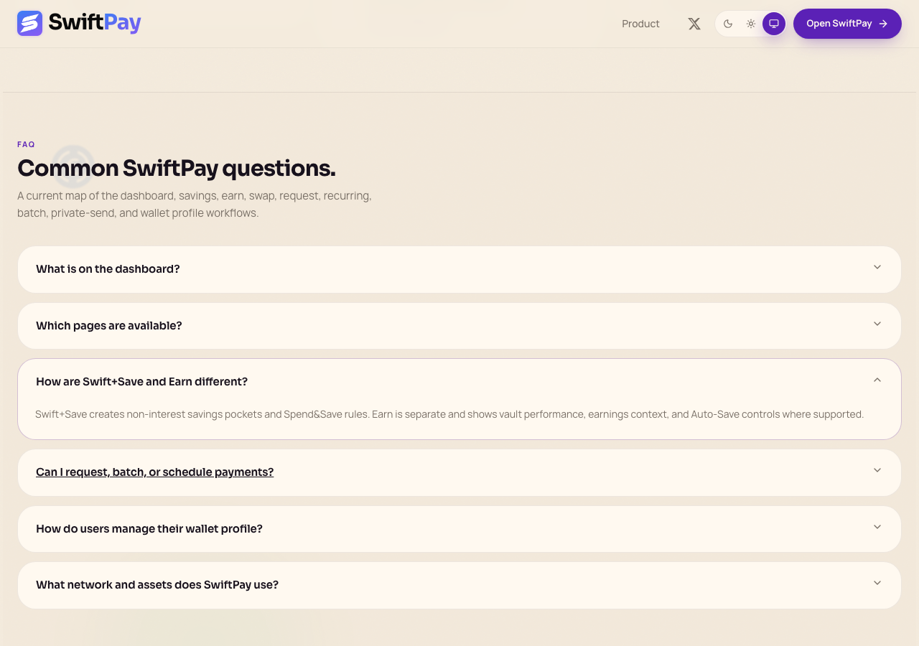
Task: Select system theme monitor icon
Action: [774, 24]
